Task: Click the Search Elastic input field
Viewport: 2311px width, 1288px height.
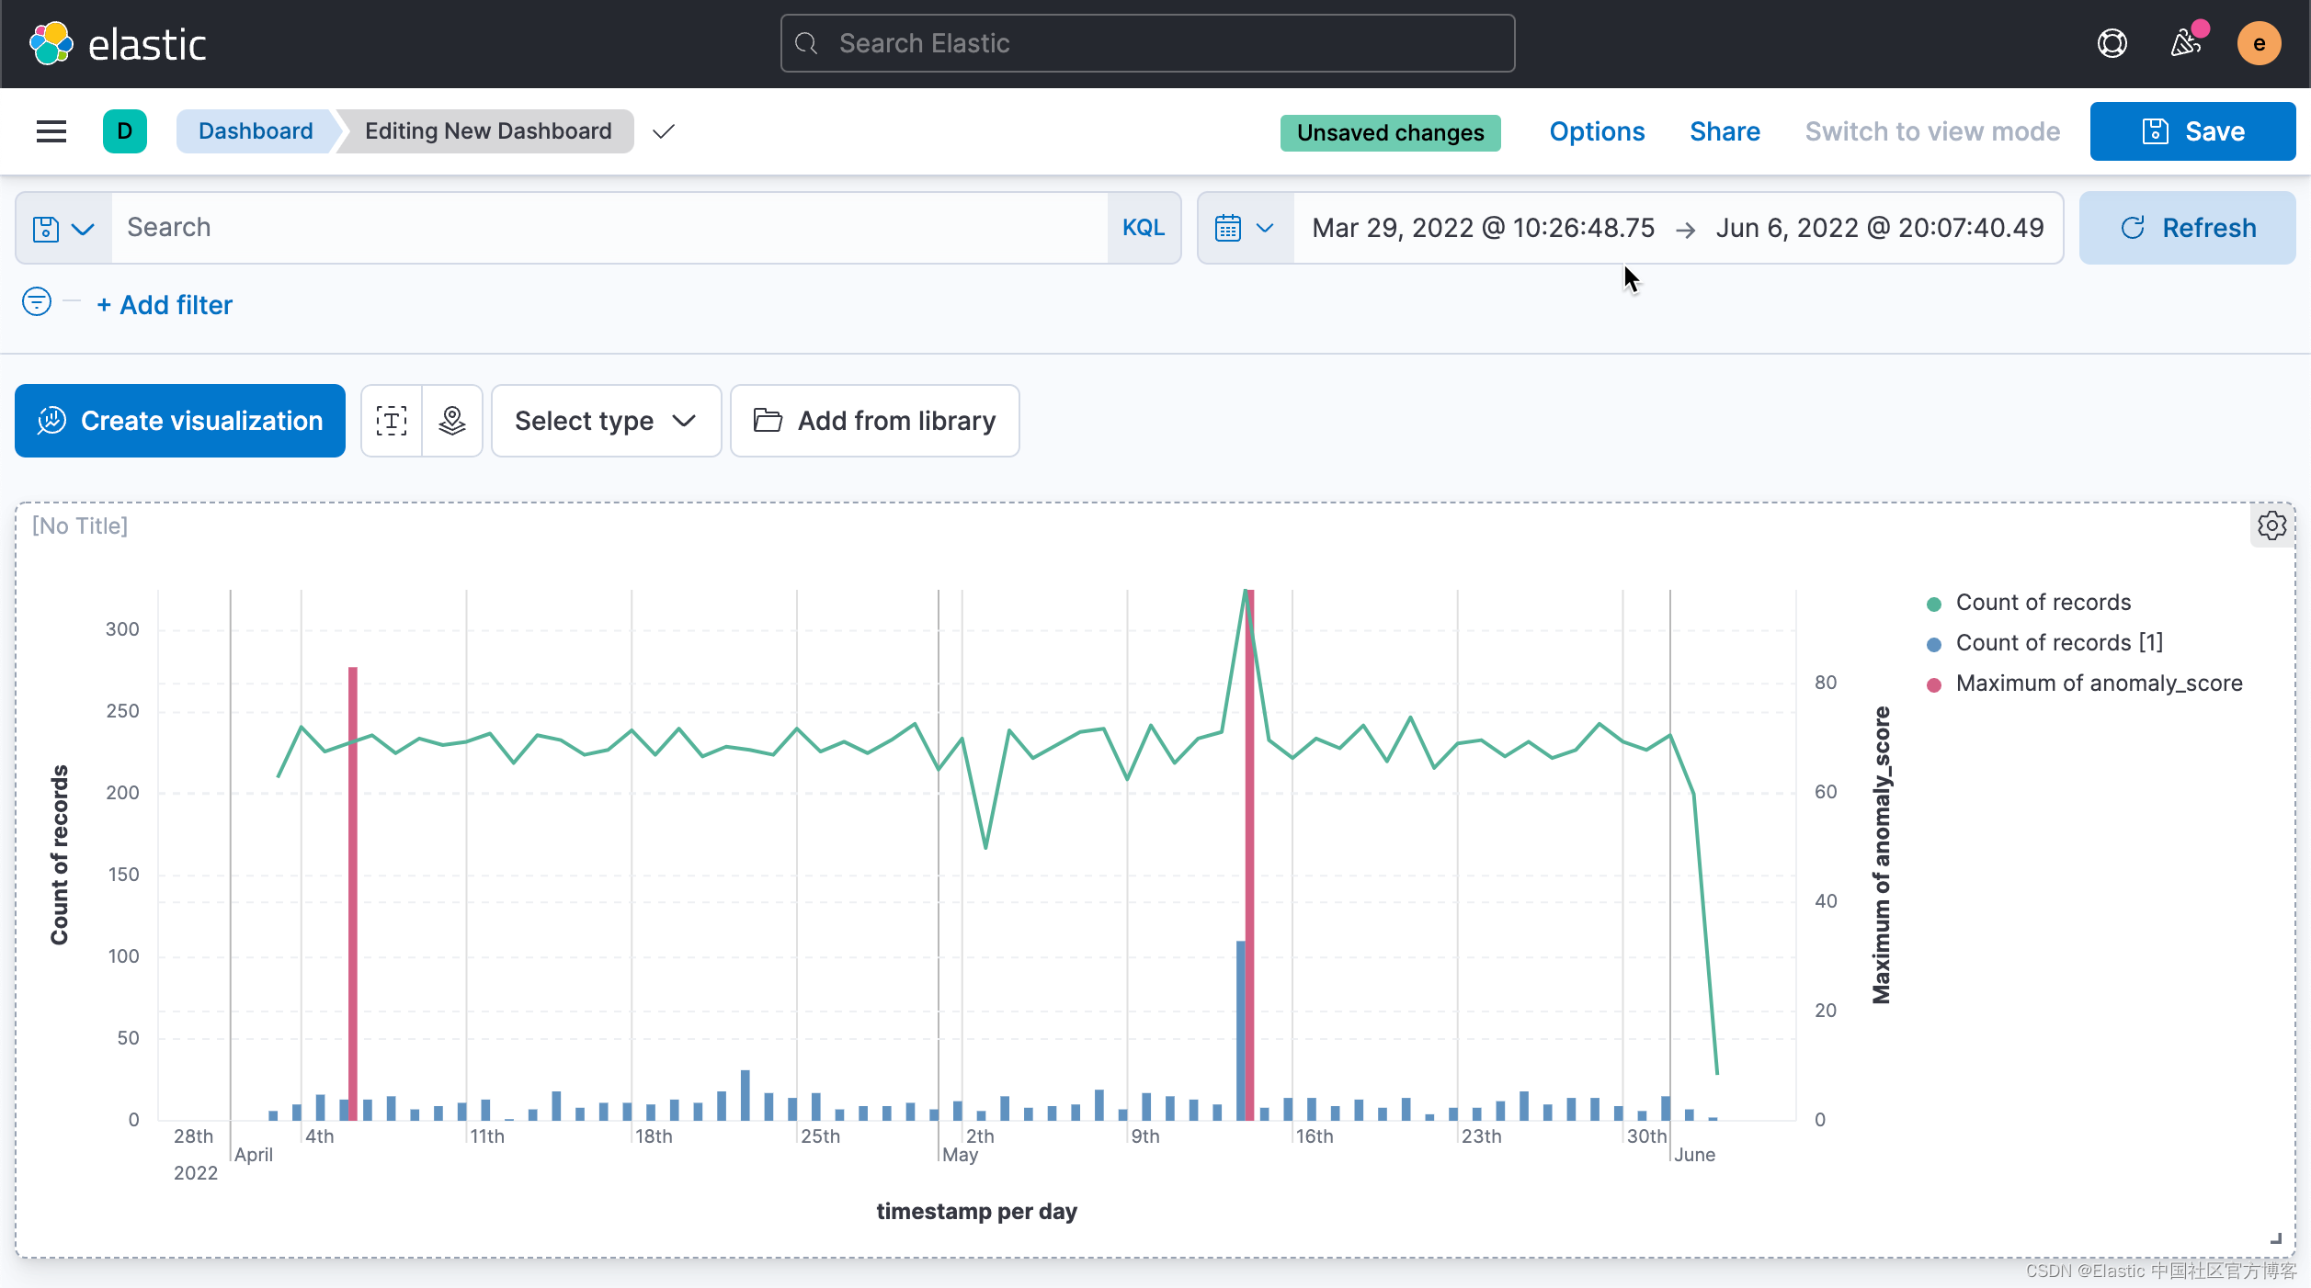Action: tap(1147, 43)
